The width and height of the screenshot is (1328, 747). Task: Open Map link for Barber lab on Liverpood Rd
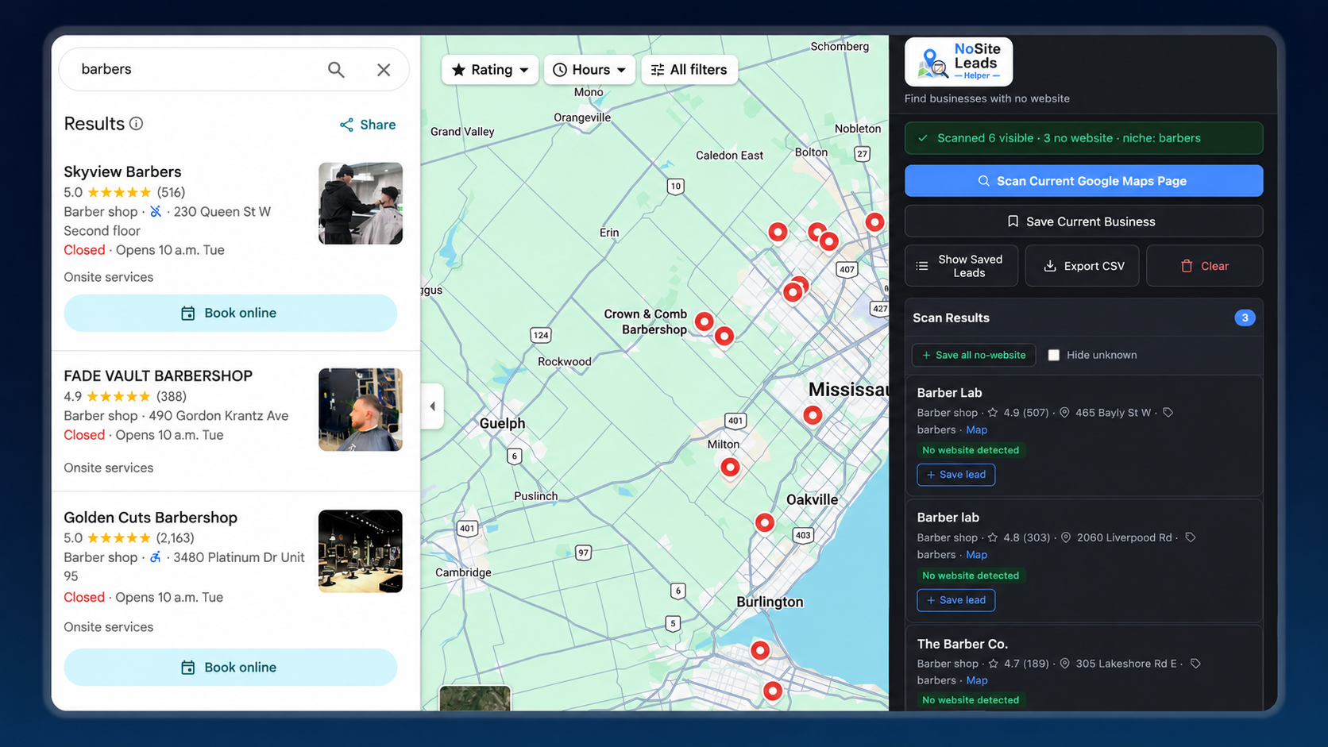pos(977,555)
